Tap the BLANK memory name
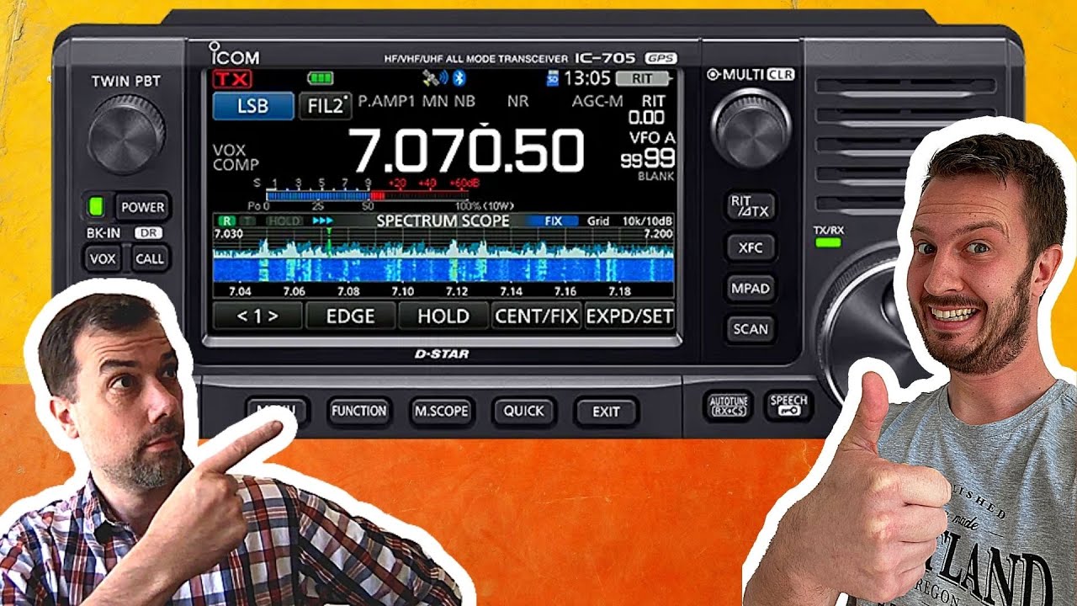This screenshot has width=1077, height=606. [x=655, y=177]
